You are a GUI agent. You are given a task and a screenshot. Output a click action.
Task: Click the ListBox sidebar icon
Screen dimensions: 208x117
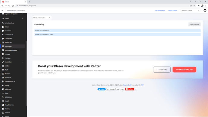click(3, 66)
